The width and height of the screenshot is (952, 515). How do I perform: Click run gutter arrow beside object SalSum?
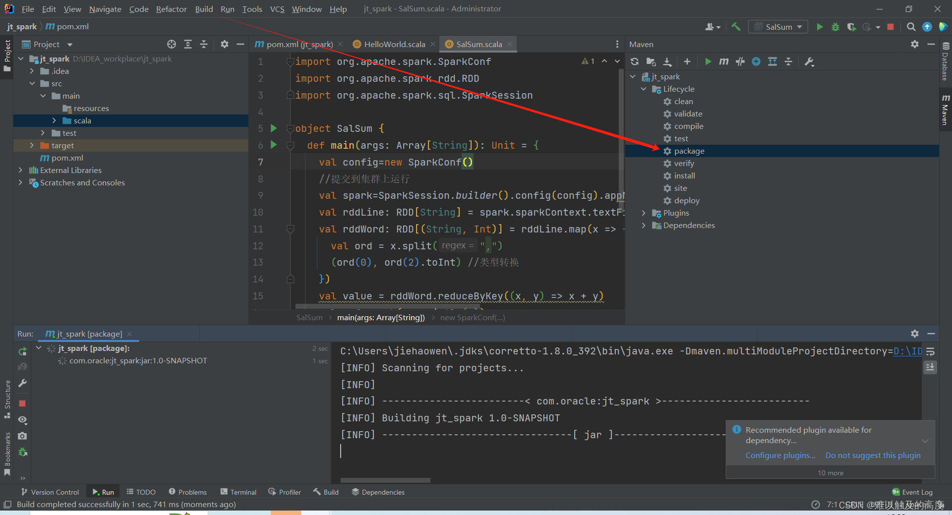(273, 128)
